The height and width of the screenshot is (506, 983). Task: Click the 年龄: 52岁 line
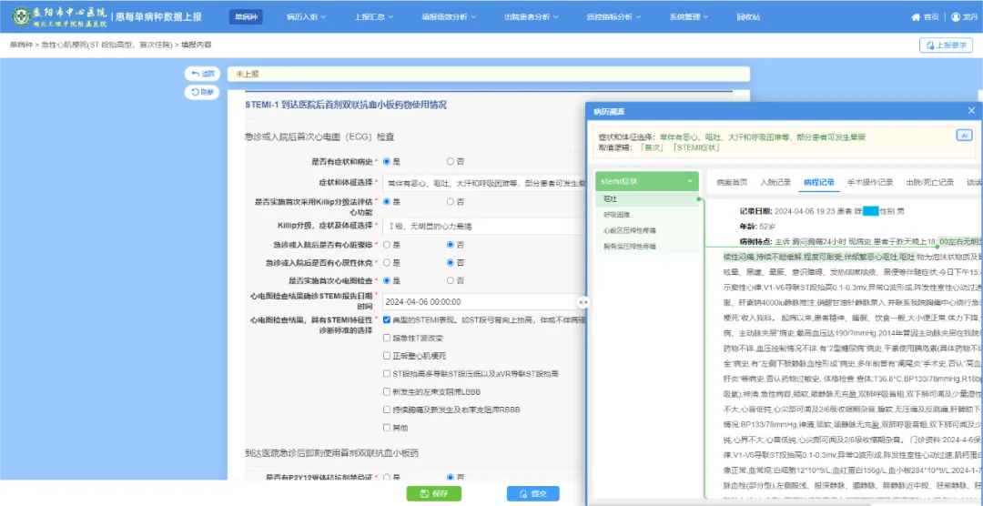[759, 226]
